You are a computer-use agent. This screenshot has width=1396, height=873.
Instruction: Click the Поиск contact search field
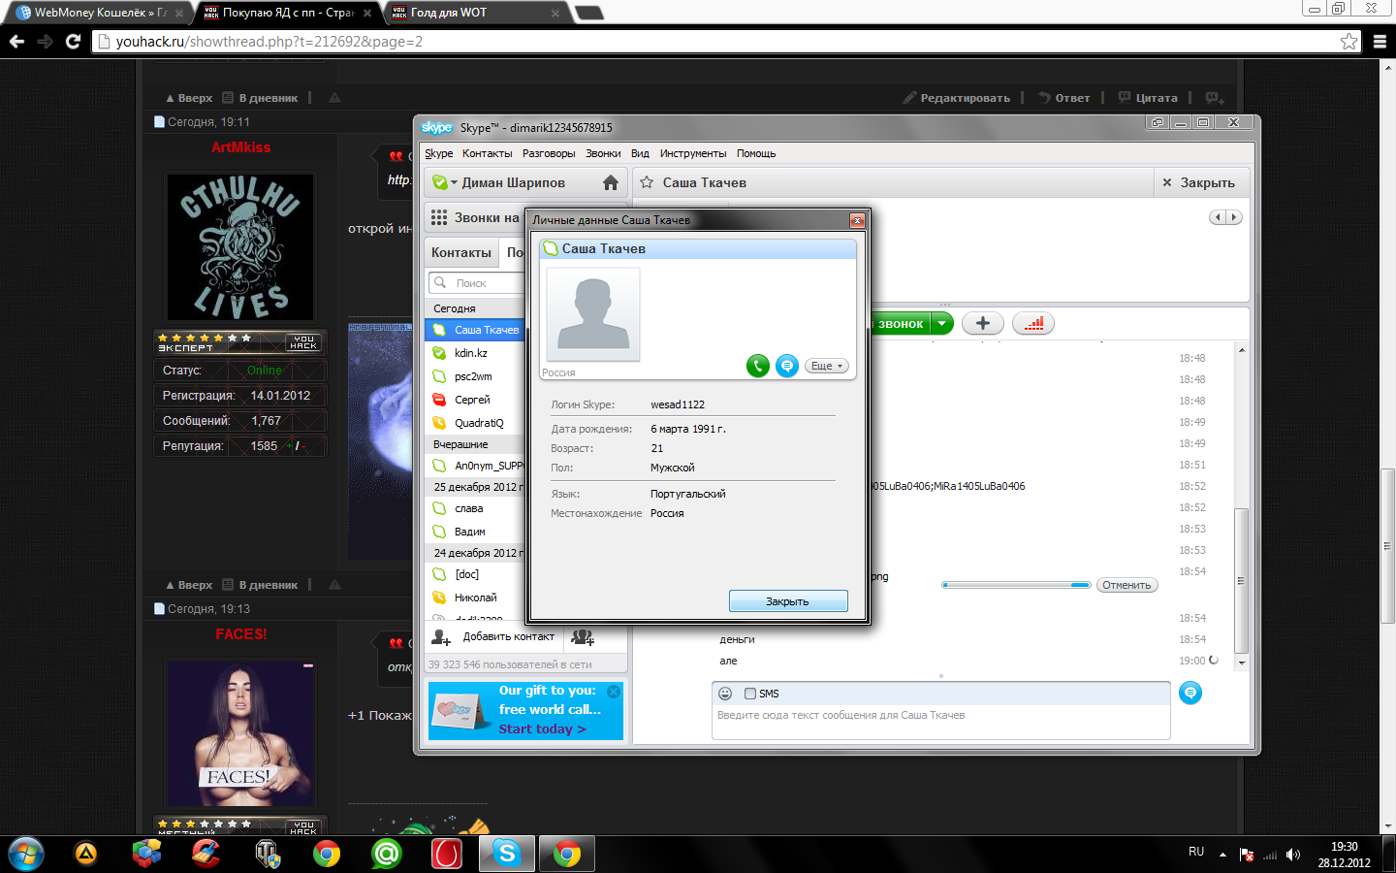pyautogui.click(x=476, y=283)
